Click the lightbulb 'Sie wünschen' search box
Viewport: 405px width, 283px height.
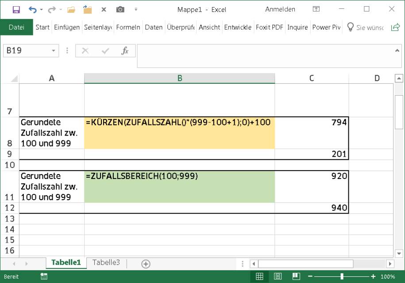point(366,27)
